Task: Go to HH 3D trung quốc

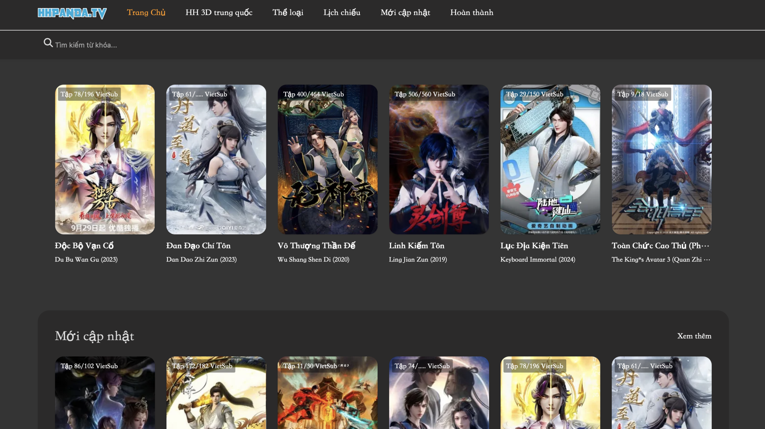Action: 219,13
